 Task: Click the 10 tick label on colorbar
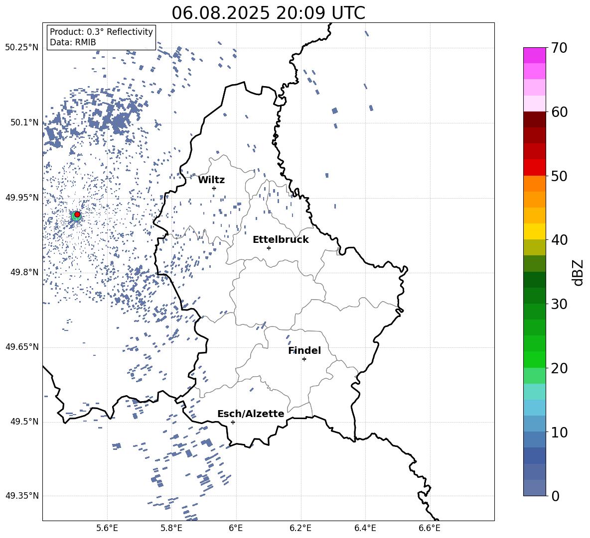pyautogui.click(x=559, y=432)
